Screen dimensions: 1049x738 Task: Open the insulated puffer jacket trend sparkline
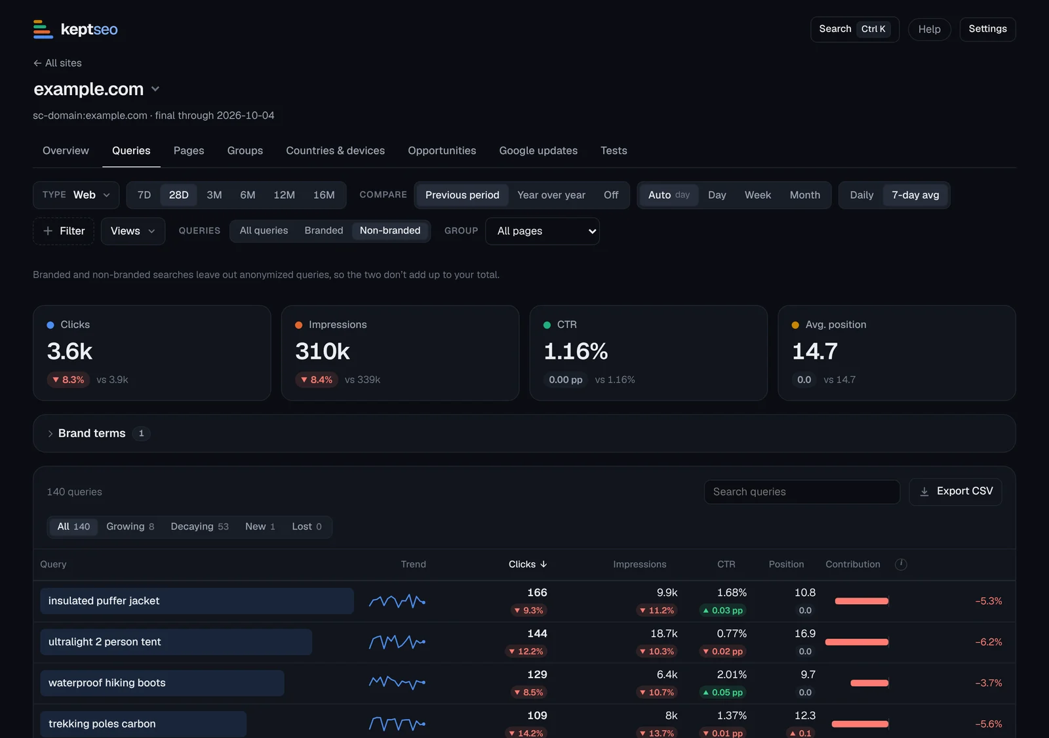coord(397,601)
